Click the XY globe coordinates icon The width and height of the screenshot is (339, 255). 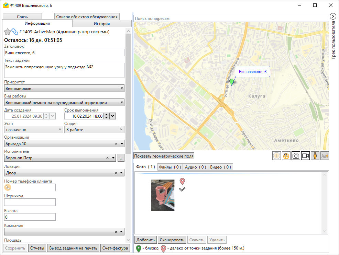tap(286, 156)
